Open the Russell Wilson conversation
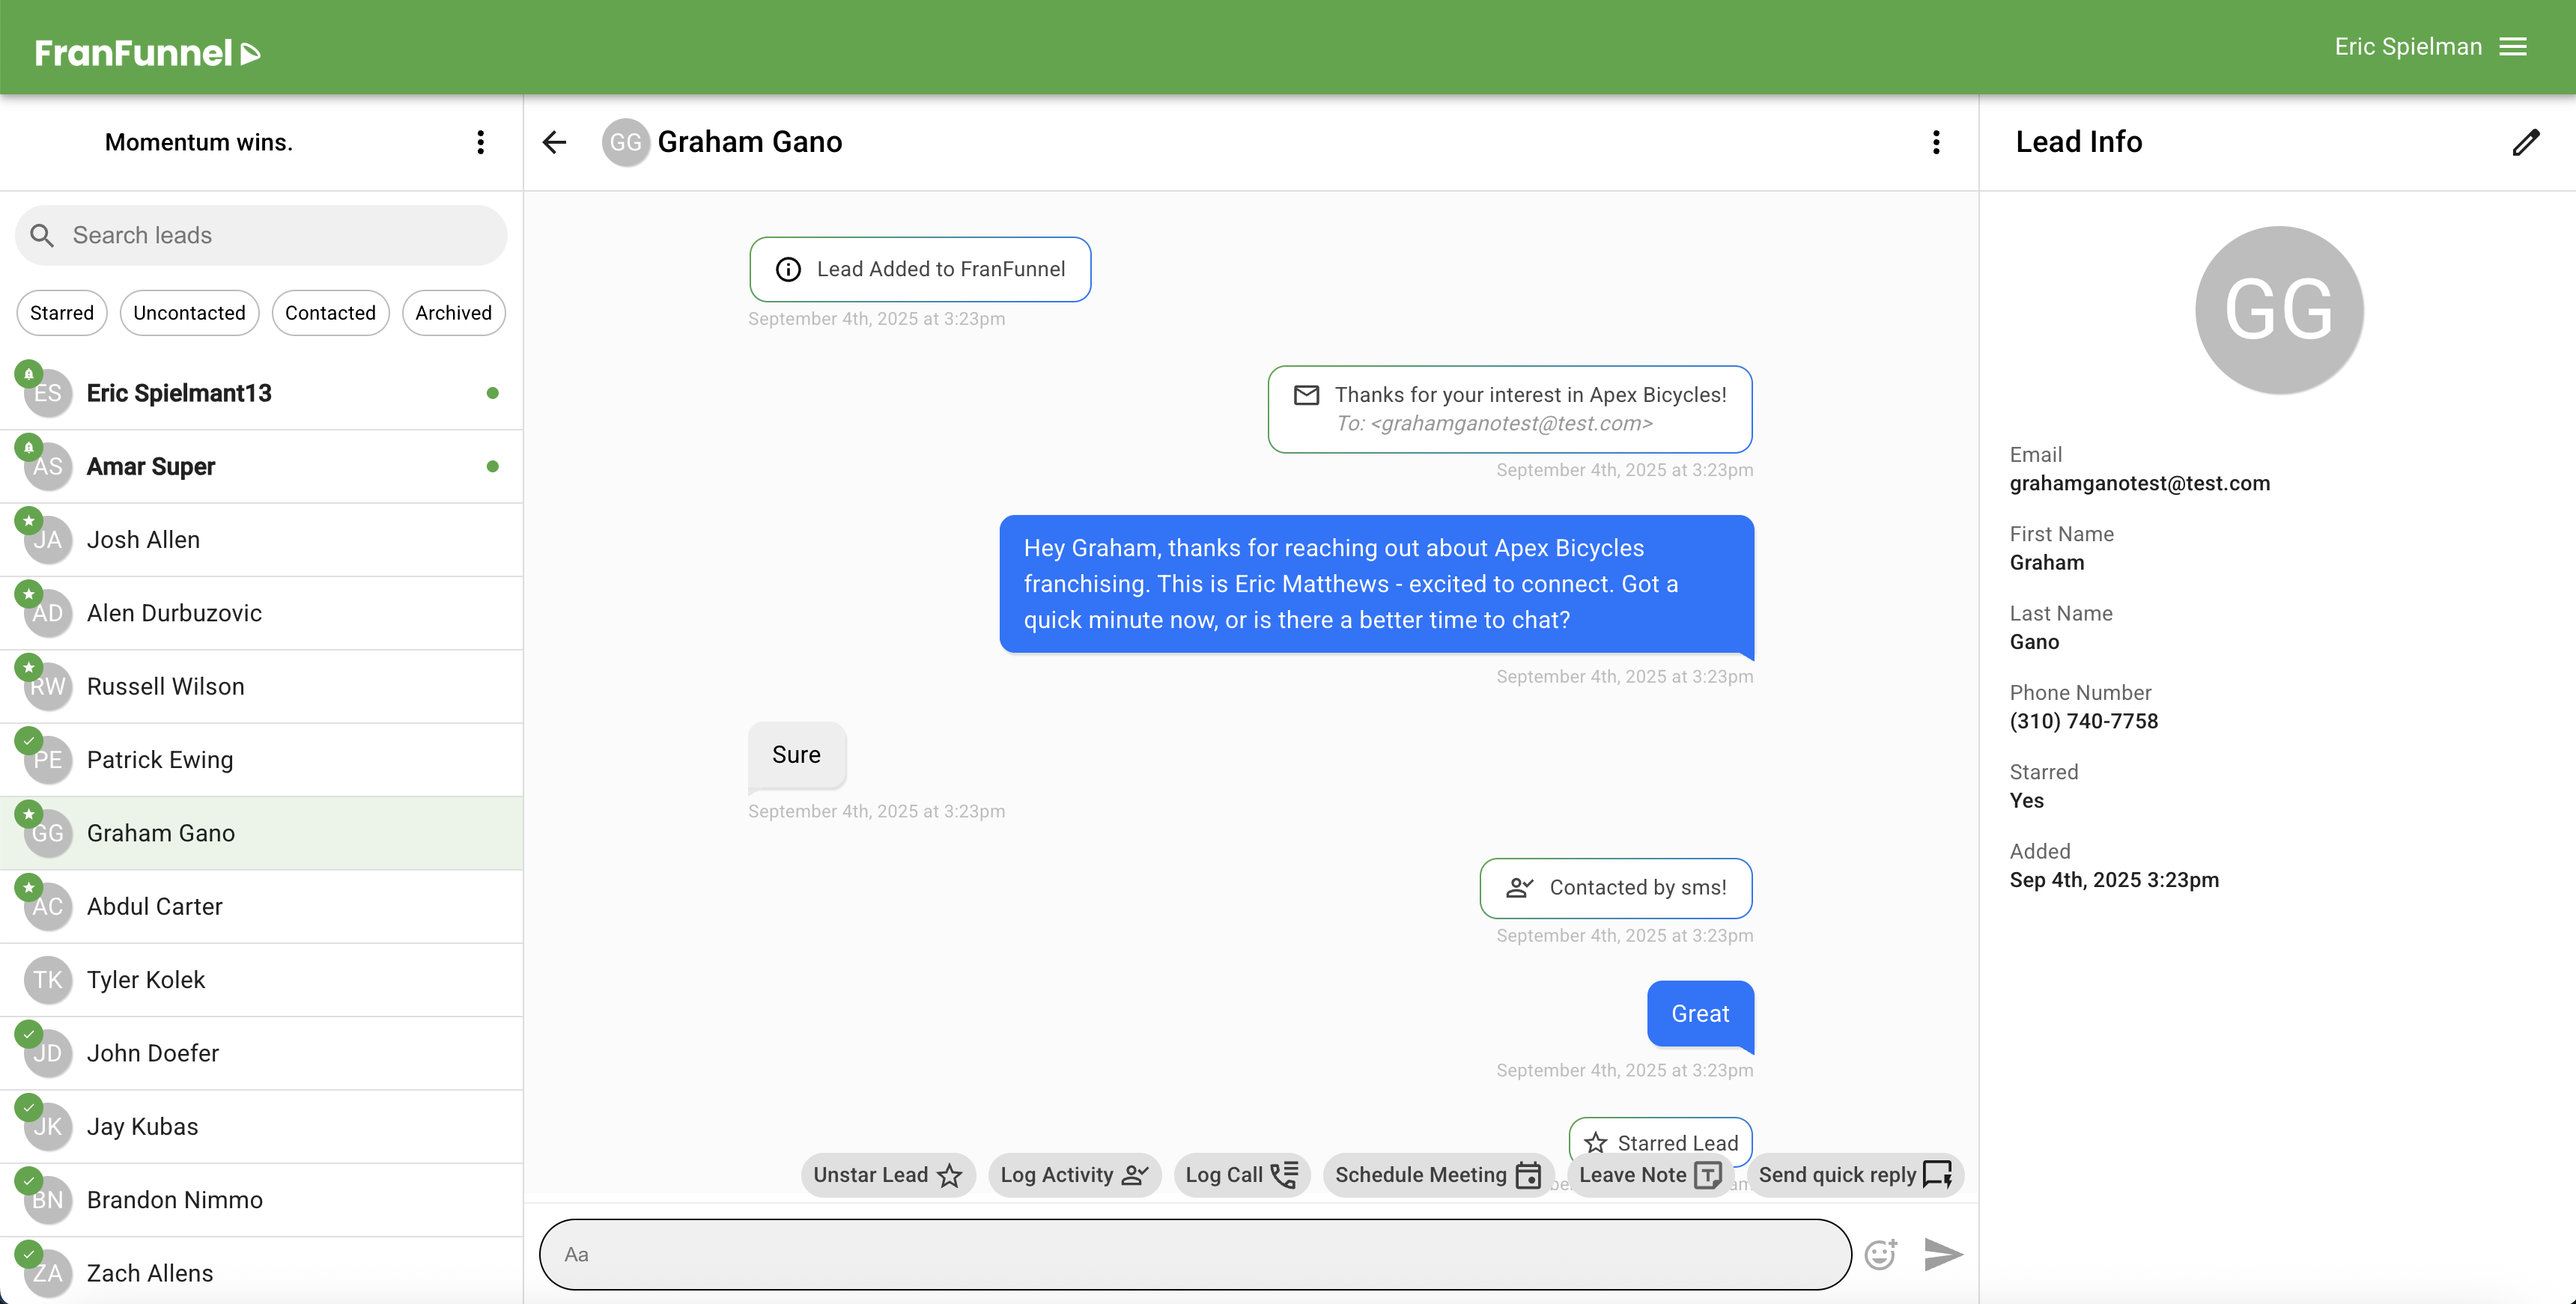2576x1304 pixels. [261, 687]
